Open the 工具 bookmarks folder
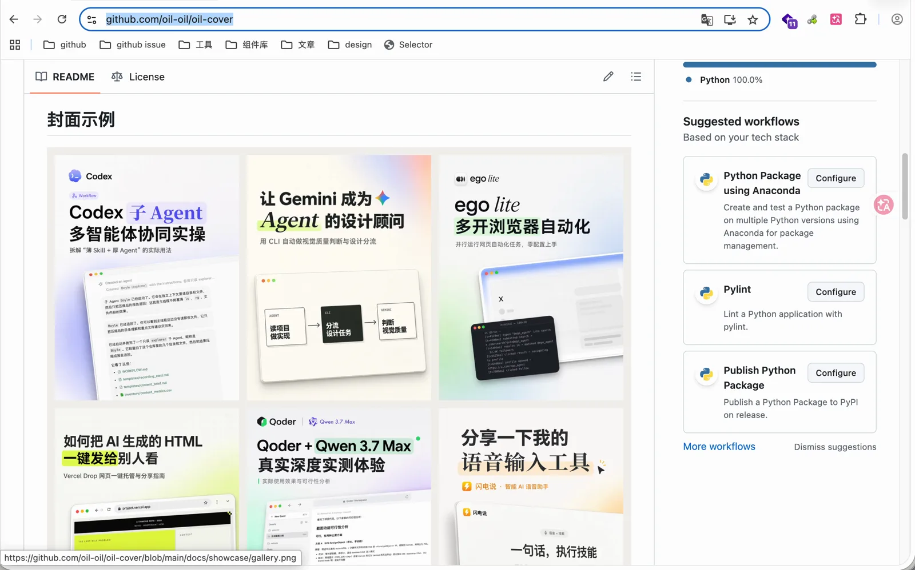This screenshot has width=915, height=570. pos(196,45)
